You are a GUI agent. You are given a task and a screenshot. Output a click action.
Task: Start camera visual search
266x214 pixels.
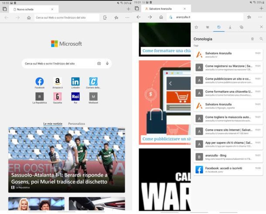pos(99,64)
